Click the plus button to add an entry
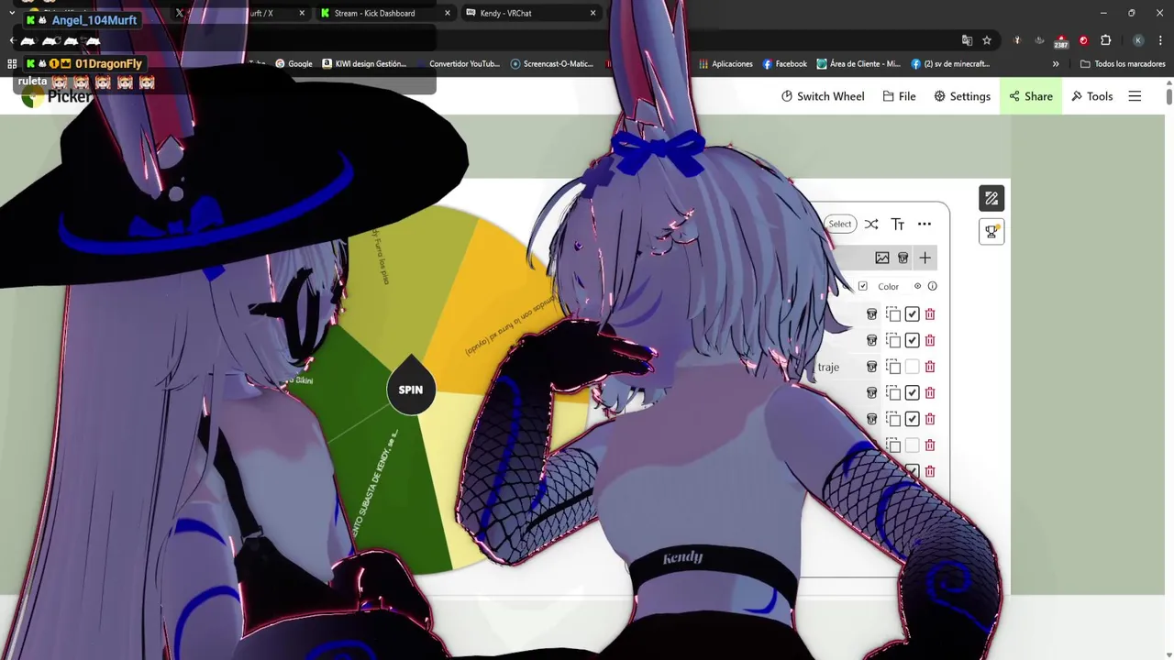 click(x=925, y=258)
